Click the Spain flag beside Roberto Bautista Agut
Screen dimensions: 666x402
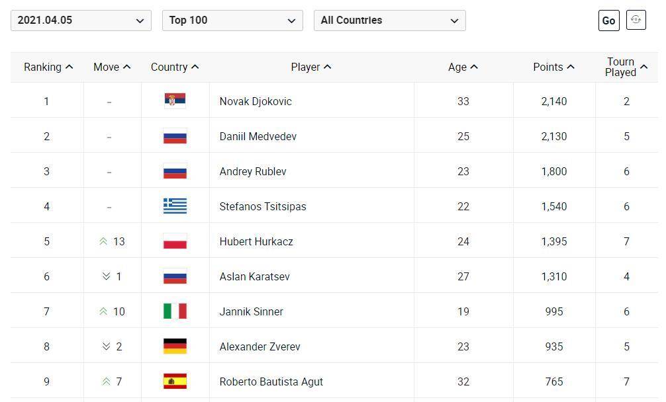point(175,382)
